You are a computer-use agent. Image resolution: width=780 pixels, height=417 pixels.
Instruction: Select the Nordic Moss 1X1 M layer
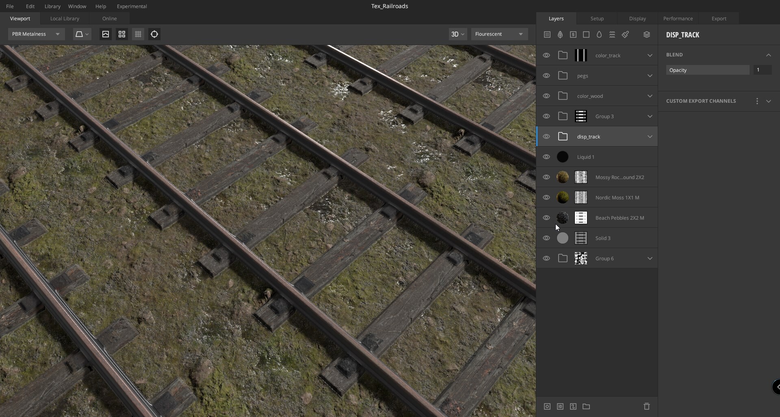(617, 197)
